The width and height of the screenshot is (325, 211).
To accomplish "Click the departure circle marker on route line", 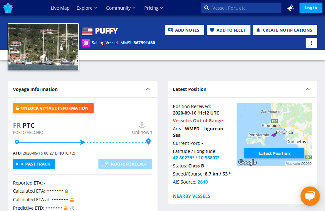I will [17, 142].
